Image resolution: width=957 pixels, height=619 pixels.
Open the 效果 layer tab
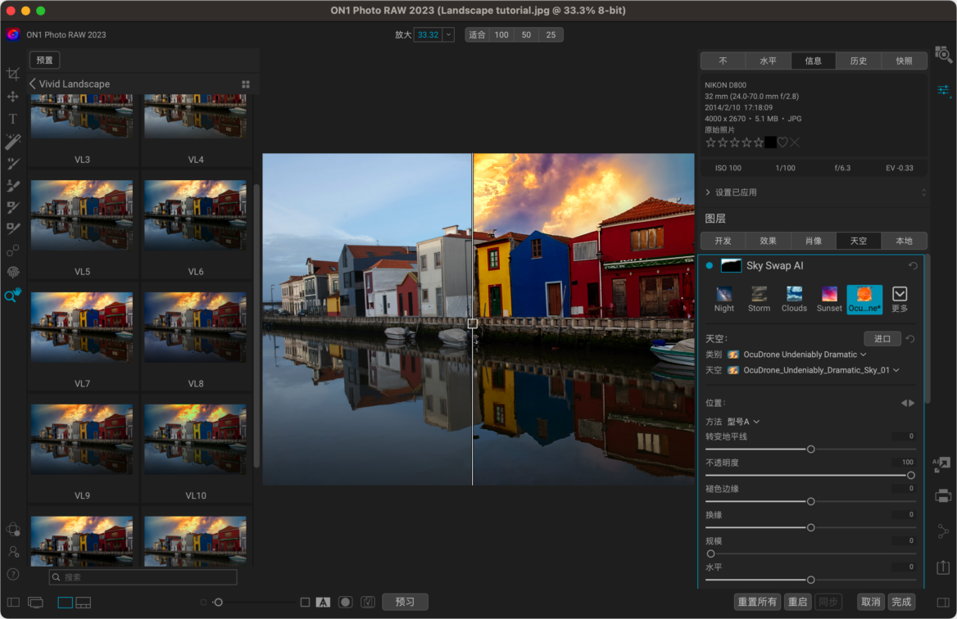pyautogui.click(x=768, y=241)
